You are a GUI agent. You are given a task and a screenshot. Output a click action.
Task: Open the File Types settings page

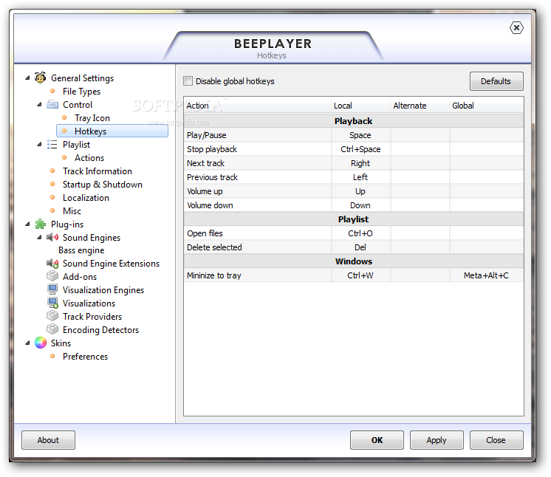coord(81,92)
